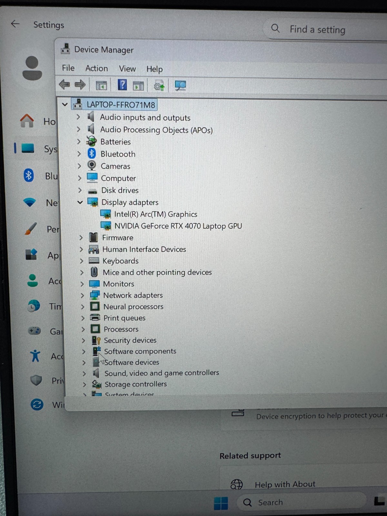Expand the Software components category chevron
387x516 pixels.
[x=84, y=351]
